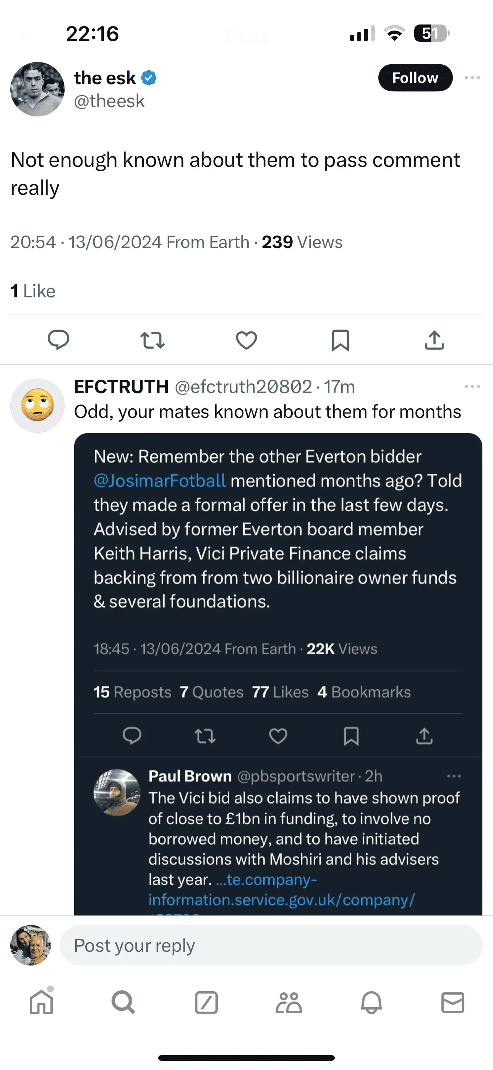Viewport: 493px width, 1070px height.
Task: Open EFCTRUTH's emoji avatar profile
Action: point(37,405)
